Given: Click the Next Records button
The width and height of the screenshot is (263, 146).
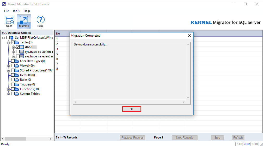Looking at the screenshot, I should pos(185,138).
